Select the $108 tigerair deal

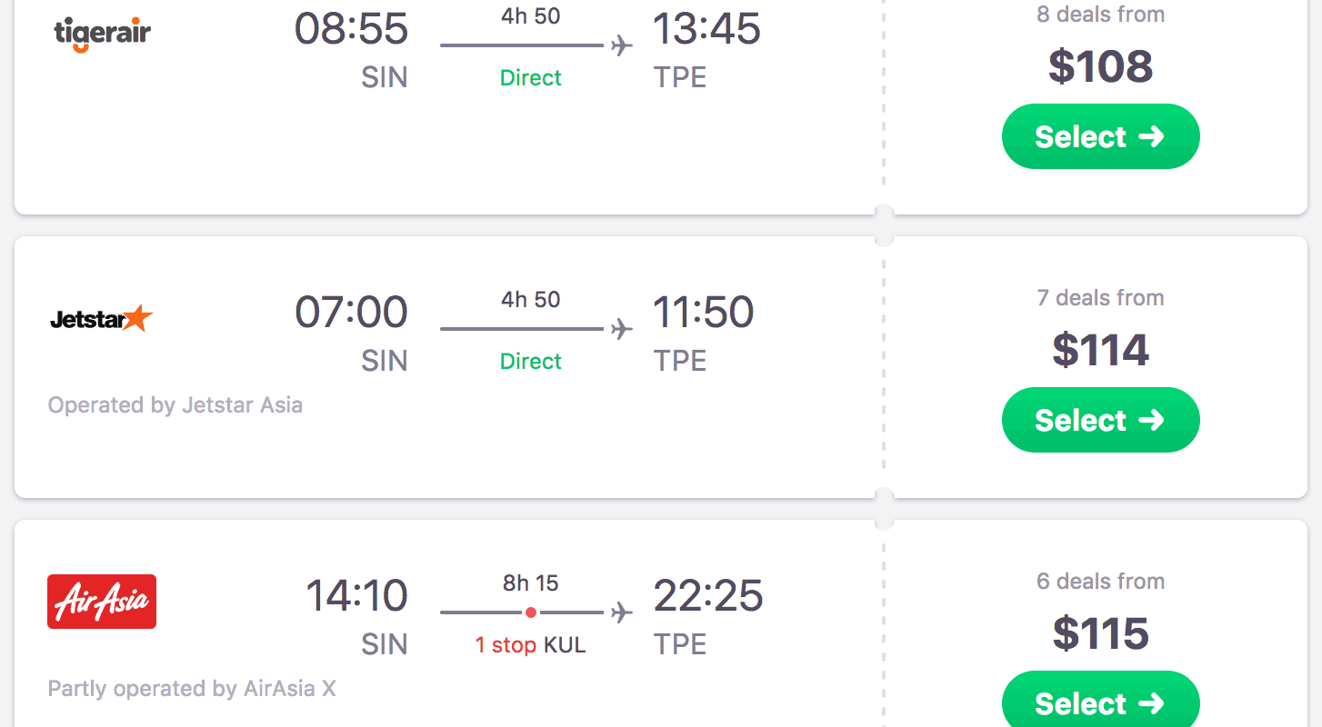(1100, 136)
